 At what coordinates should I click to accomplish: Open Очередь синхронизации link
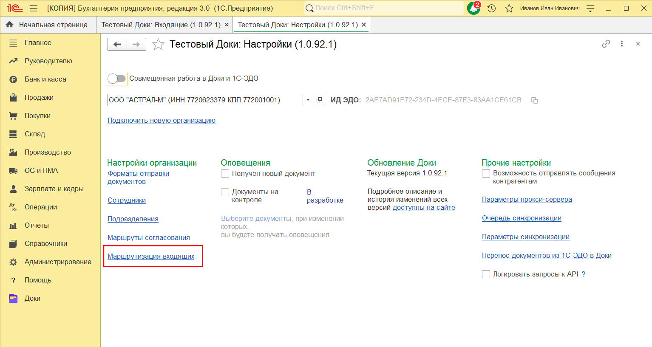tap(522, 218)
